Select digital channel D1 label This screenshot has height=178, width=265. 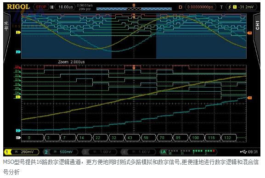(17, 71)
